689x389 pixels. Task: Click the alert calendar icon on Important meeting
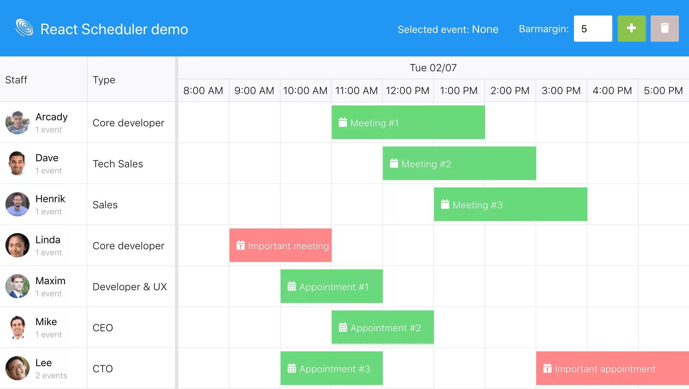(x=240, y=246)
